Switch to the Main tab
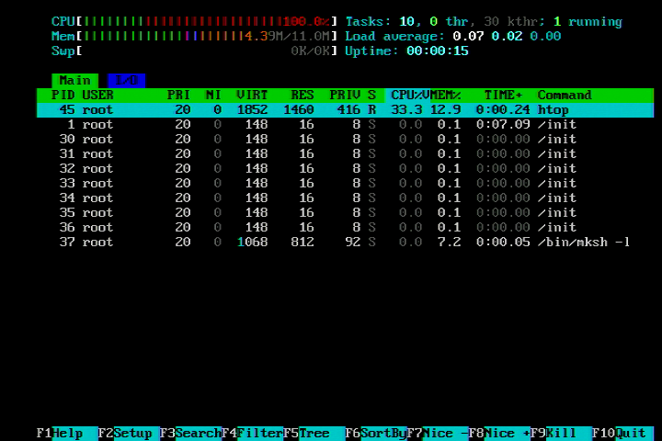Viewport: 662px width, 441px height. (74, 80)
